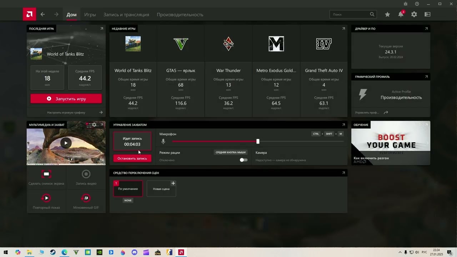
Task: Click the Средняя кнопка мыши hotkey label
Action: [x=231, y=152]
